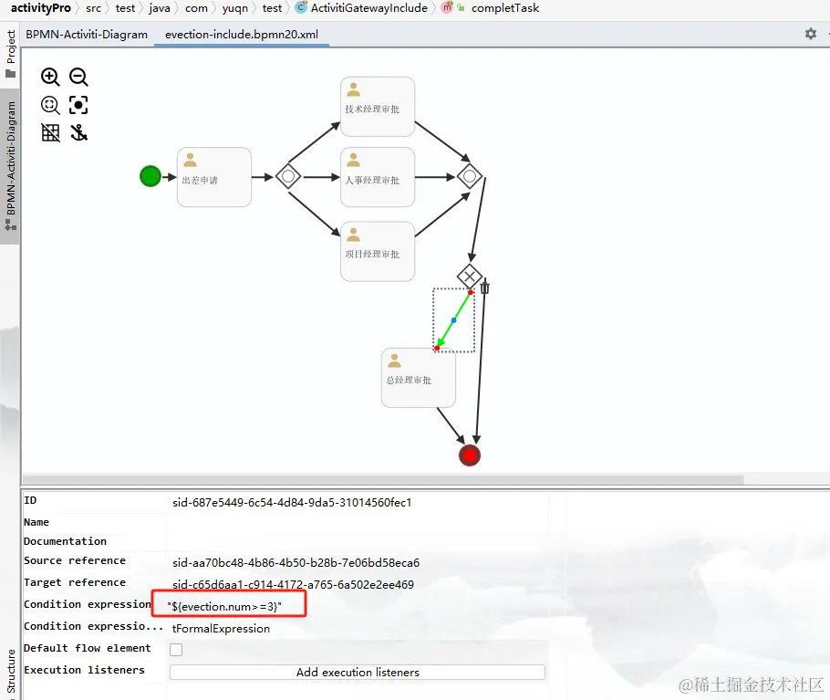Click the red handle at the flow's bottom end
The height and width of the screenshot is (700, 830).
coord(437,348)
